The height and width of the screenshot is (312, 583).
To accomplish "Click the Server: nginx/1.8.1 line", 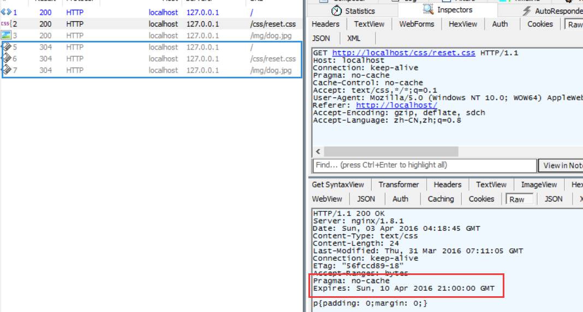I will click(x=358, y=221).
